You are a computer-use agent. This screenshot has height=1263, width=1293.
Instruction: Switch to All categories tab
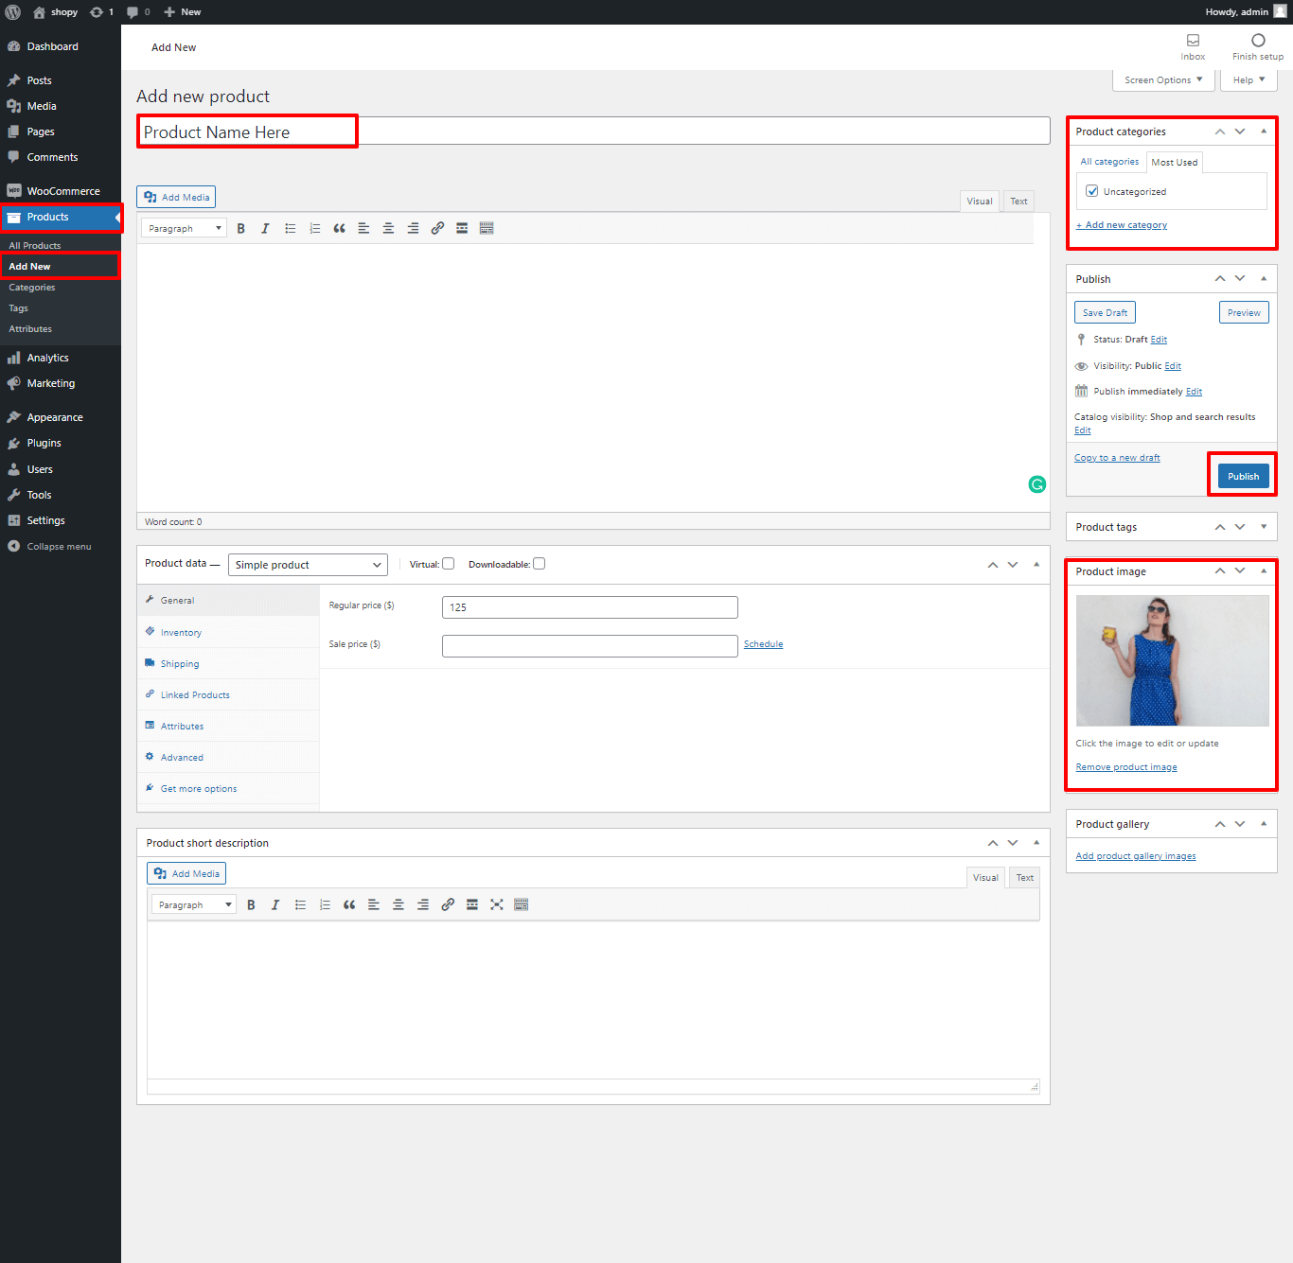point(1109,162)
